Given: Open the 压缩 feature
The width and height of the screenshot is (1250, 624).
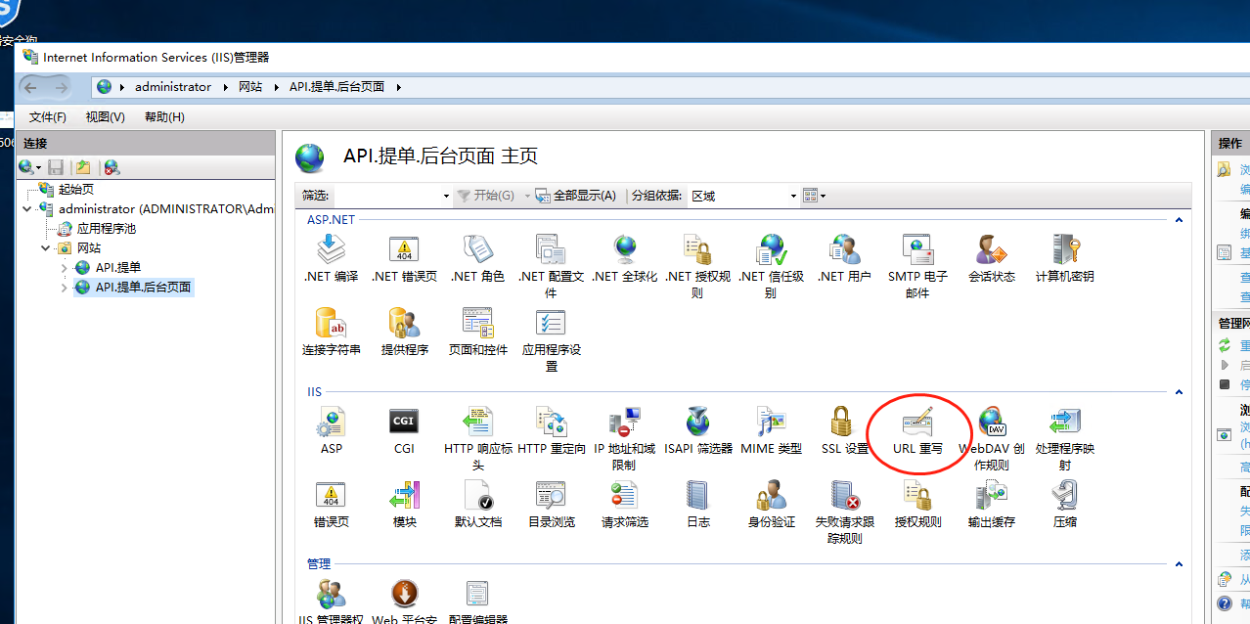Looking at the screenshot, I should click(x=1064, y=504).
